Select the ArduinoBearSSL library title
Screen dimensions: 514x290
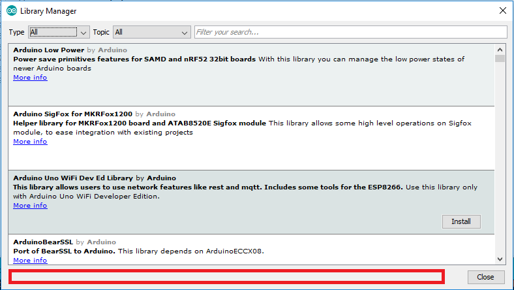coord(43,242)
